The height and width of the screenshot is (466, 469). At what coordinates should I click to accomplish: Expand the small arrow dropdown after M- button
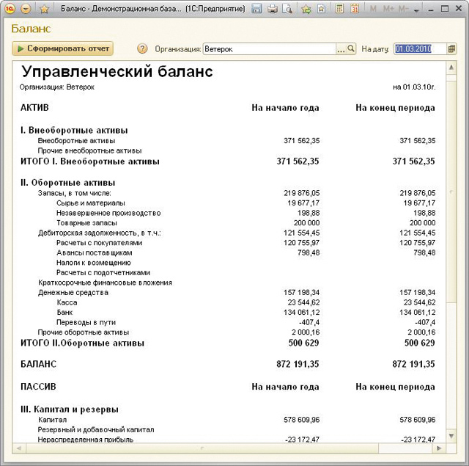pyautogui.click(x=417, y=10)
